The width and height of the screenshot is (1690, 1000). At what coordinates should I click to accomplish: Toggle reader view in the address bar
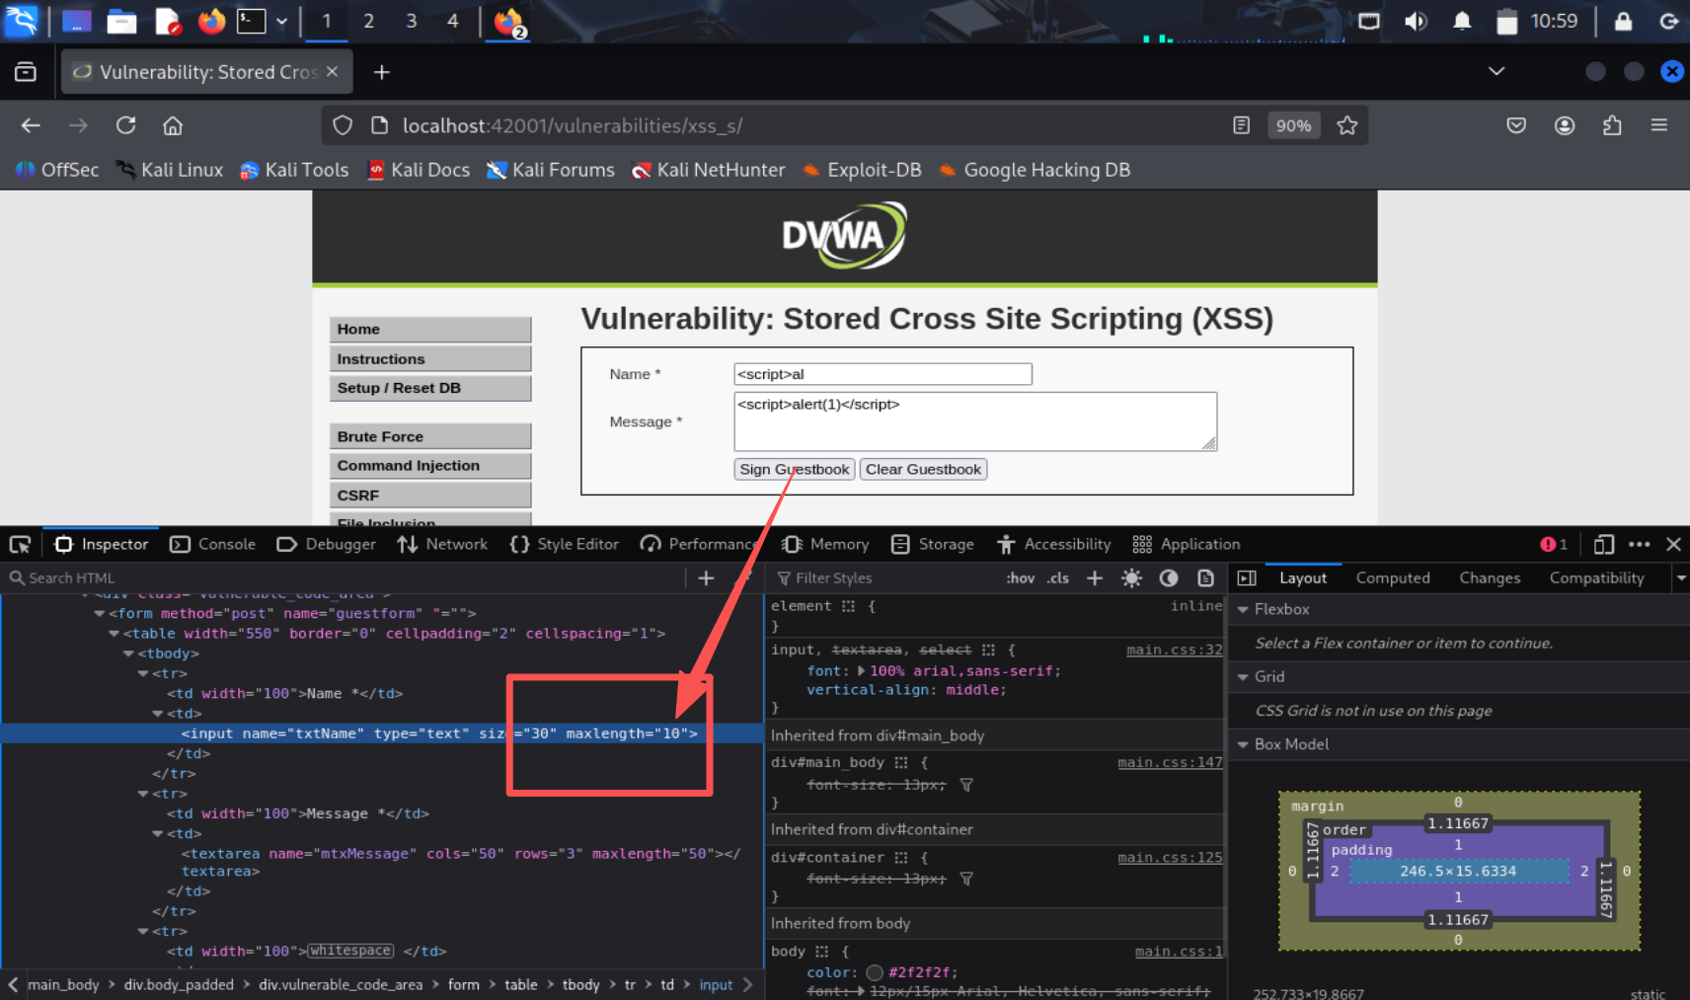[x=1242, y=125]
